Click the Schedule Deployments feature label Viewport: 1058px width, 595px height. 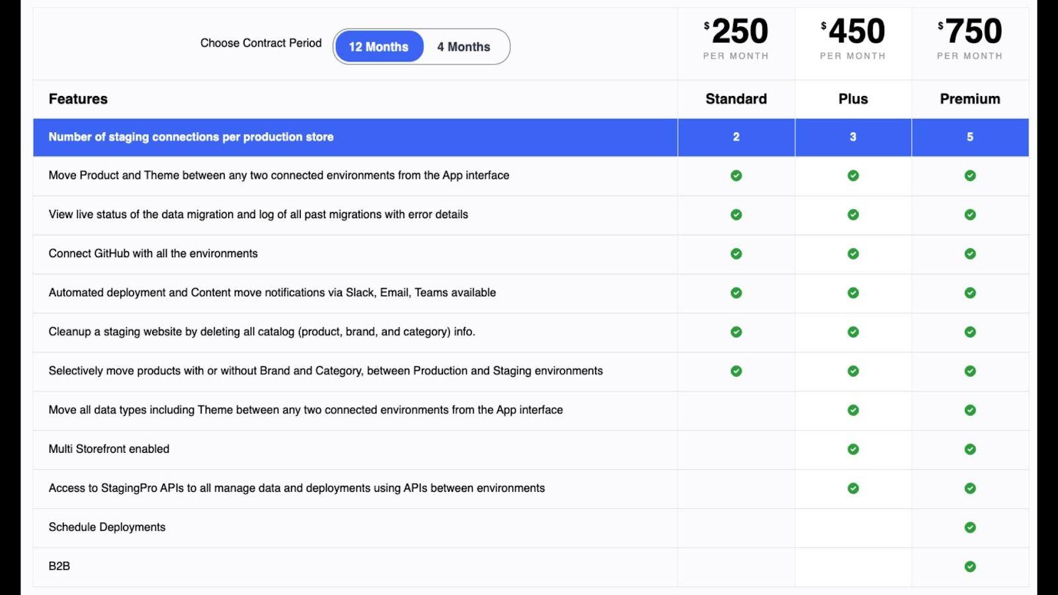coord(107,528)
